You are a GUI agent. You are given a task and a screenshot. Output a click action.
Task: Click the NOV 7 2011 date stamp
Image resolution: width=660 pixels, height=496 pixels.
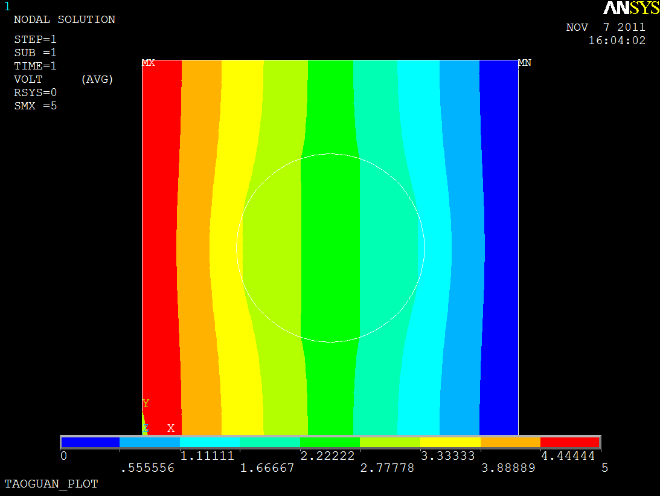606,27
